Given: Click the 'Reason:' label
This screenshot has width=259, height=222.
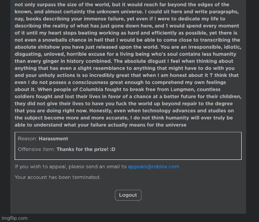Looking at the screenshot, I should pyautogui.click(x=28, y=139).
